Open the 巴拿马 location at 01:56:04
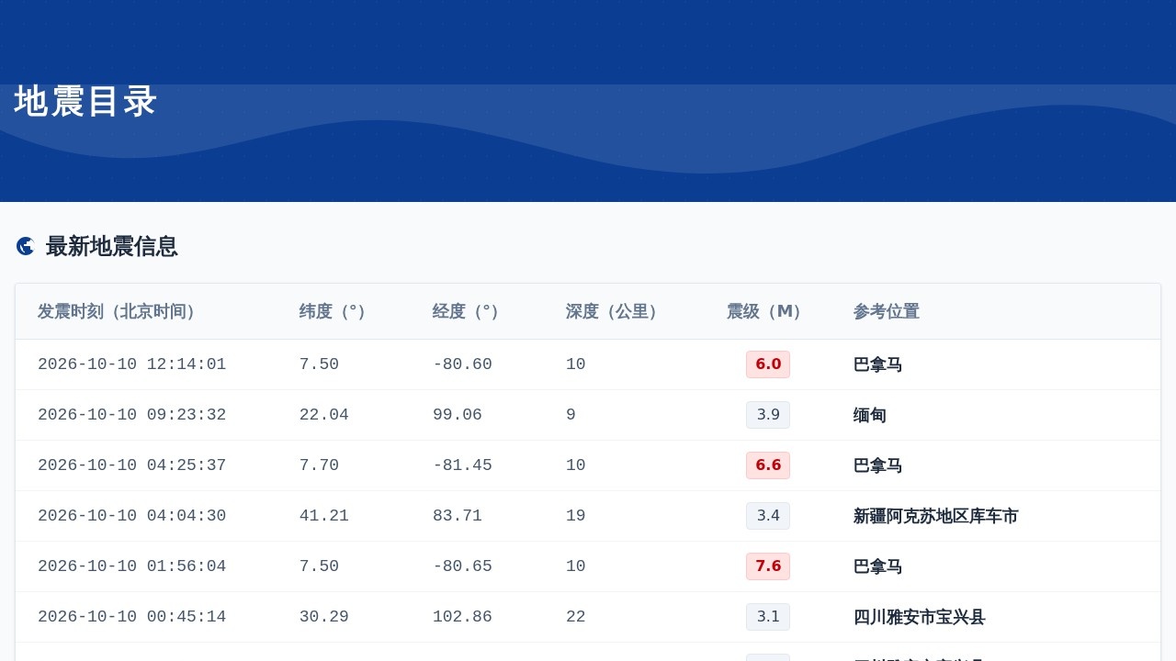1176x661 pixels. click(x=878, y=566)
